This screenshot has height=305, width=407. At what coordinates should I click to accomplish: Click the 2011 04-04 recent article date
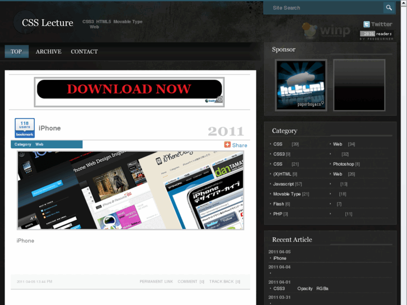click(x=279, y=267)
